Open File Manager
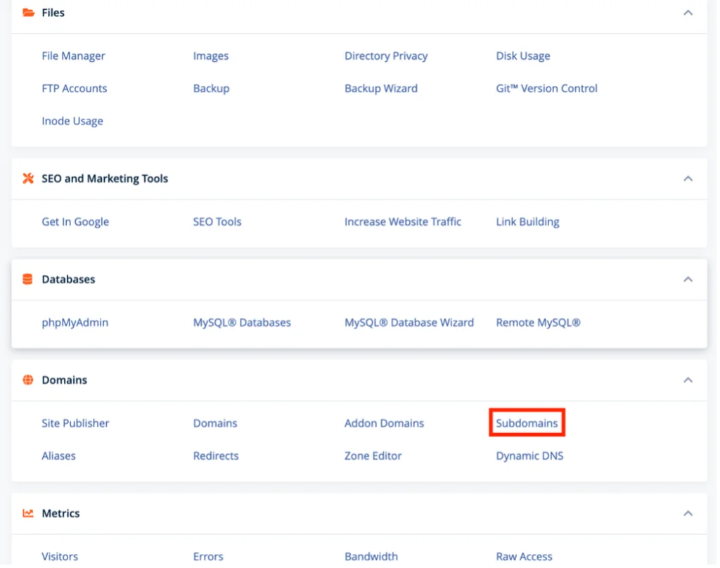Image resolution: width=720 pixels, height=568 pixels. pos(73,56)
